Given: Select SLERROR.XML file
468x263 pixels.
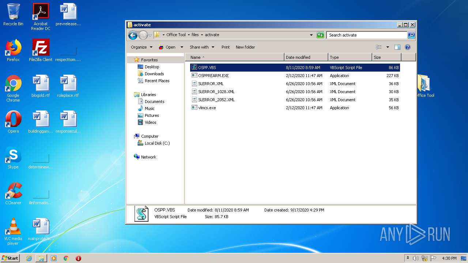Looking at the screenshot, I should (295, 84).
